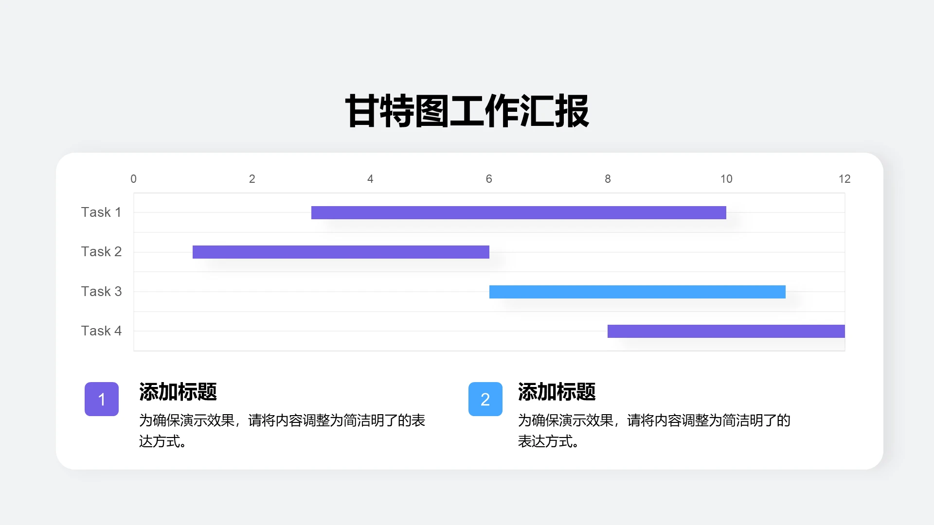Click the Task 4 axis label
Viewport: 934px width, 525px height.
click(101, 331)
